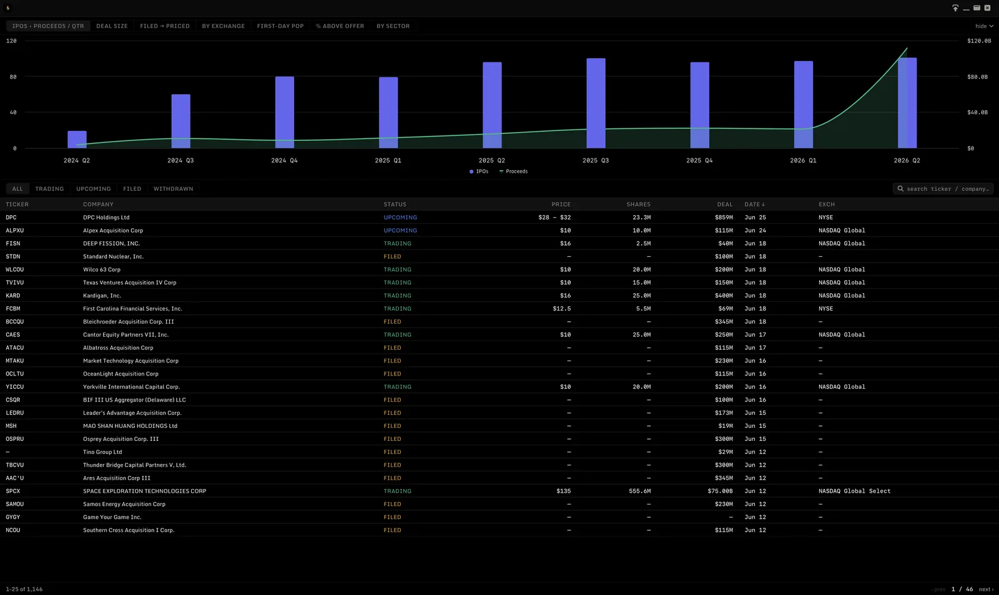The image size is (999, 595).
Task: Collapse chart with the hide chevron
Action: (992, 26)
